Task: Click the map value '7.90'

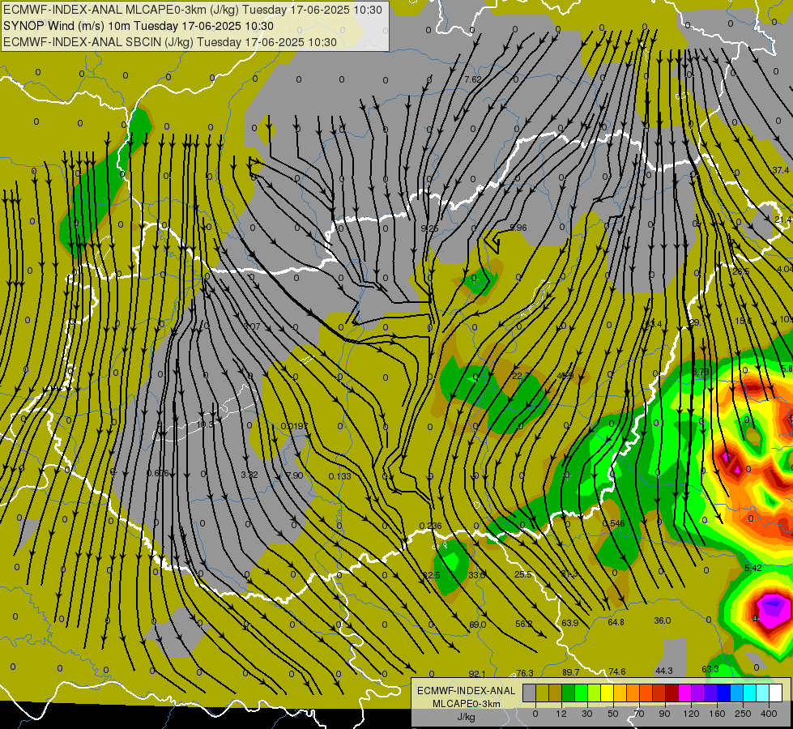Action: pos(294,475)
